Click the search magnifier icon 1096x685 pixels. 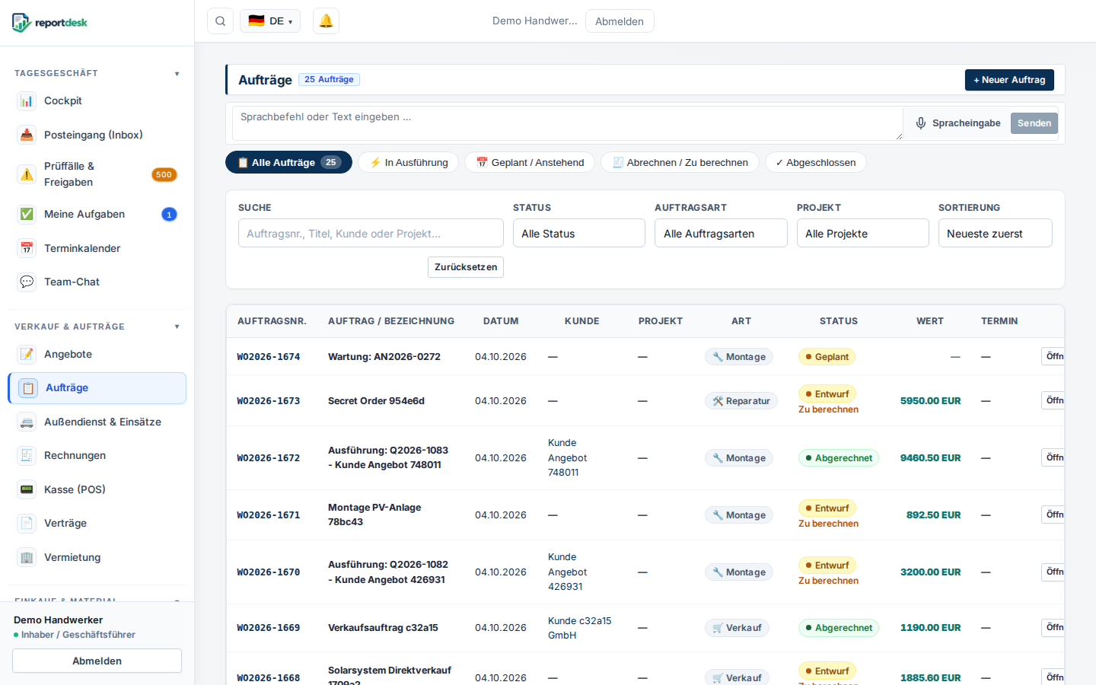[x=220, y=21]
